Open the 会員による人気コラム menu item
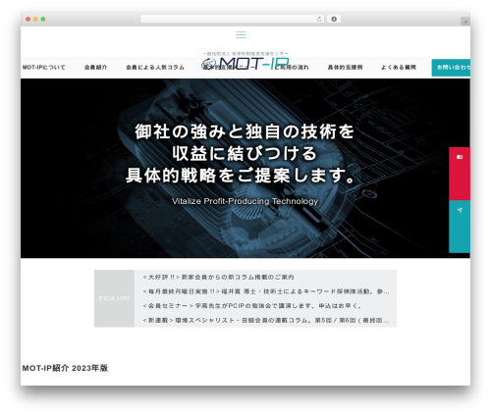The width and height of the screenshot is (491, 415). (155, 68)
